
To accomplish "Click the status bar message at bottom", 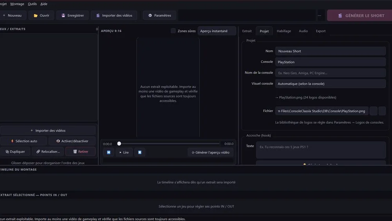I will tap(93, 219).
